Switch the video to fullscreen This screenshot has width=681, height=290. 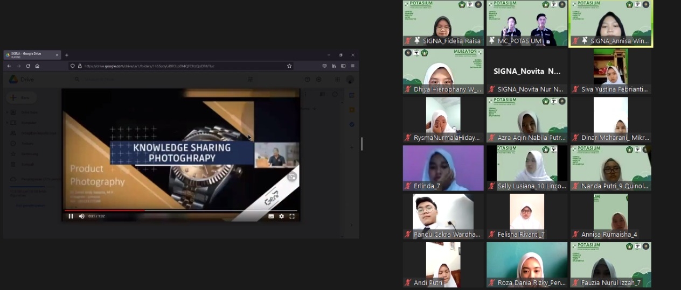point(292,216)
